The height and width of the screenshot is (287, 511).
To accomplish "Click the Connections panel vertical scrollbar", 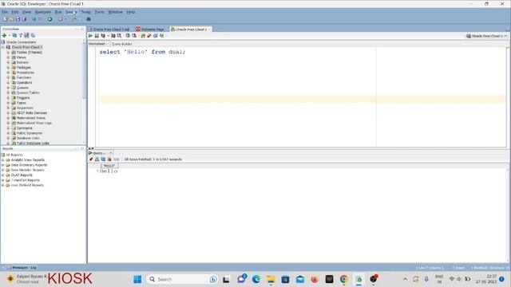I will [84, 72].
